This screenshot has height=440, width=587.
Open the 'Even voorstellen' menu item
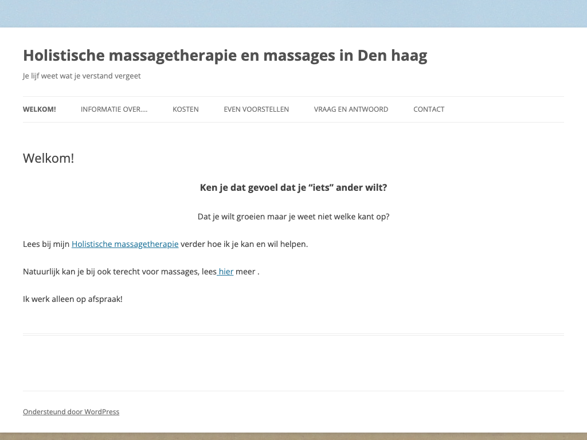256,109
